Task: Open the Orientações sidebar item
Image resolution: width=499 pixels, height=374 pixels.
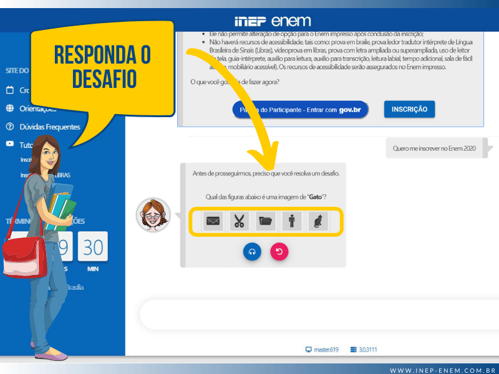Action: tap(38, 108)
